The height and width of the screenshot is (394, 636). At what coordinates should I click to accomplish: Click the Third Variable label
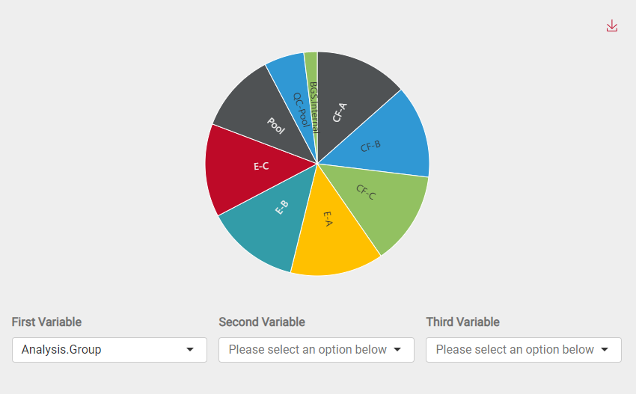tap(462, 322)
